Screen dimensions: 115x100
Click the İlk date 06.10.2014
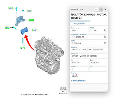click(x=80, y=63)
